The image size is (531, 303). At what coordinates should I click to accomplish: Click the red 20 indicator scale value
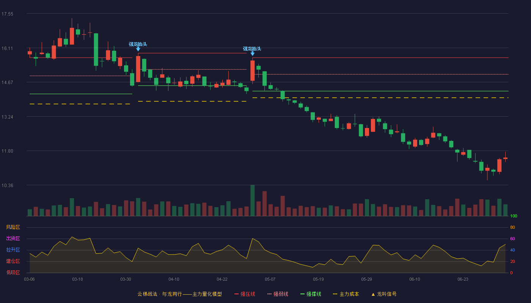(x=512, y=261)
